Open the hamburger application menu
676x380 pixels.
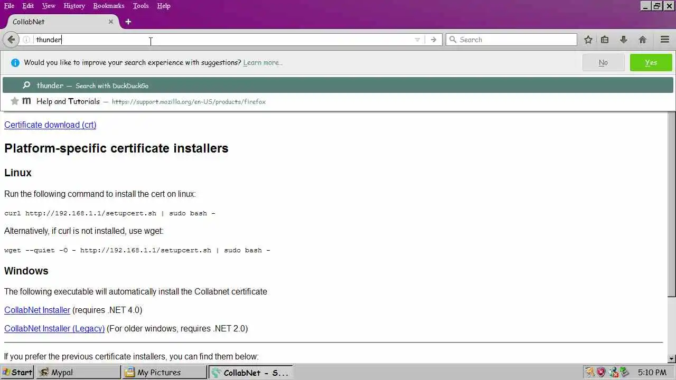click(665, 40)
